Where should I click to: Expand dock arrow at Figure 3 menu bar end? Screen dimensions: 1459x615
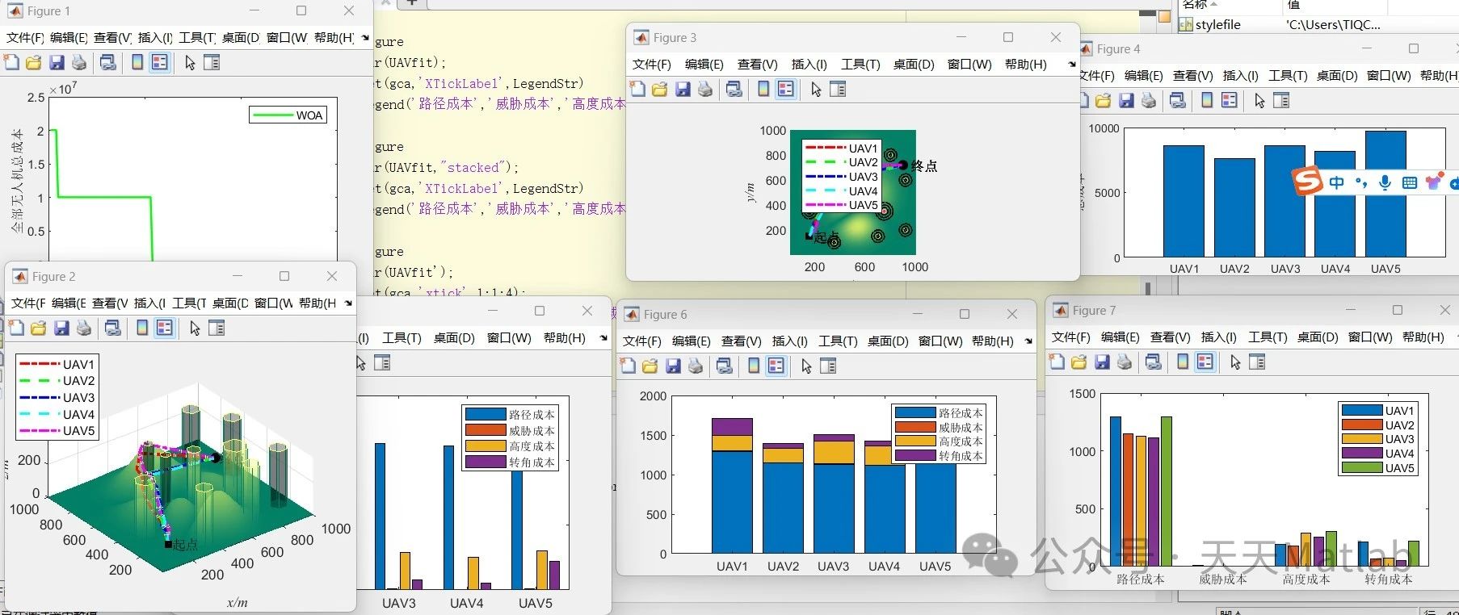tap(1072, 64)
